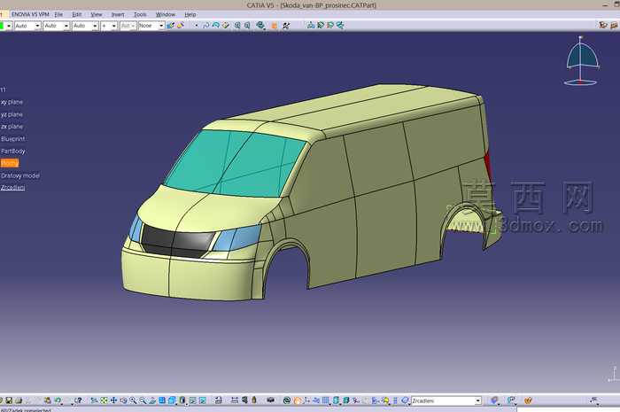The height and width of the screenshot is (412, 620).
Task: Click the Fit All In icon
Action: (104, 400)
